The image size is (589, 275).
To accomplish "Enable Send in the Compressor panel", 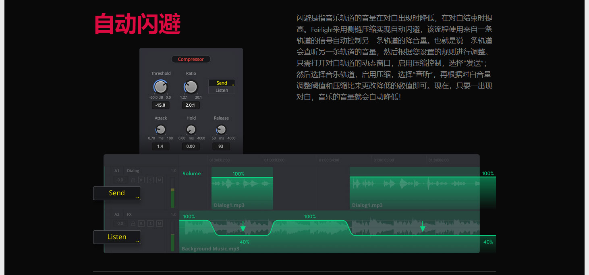I will [x=222, y=83].
